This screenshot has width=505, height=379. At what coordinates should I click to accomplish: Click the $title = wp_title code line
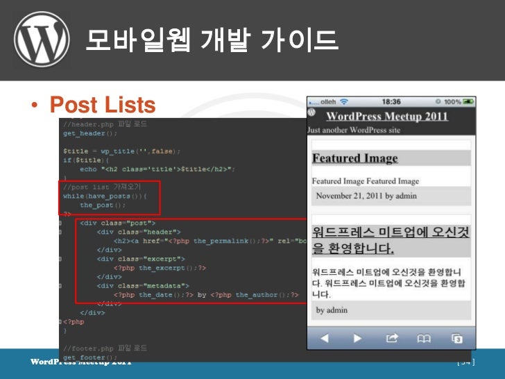pyautogui.click(x=122, y=151)
